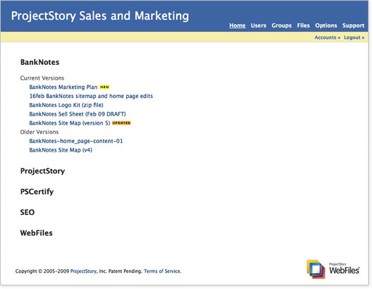Image resolution: width=373 pixels, height=289 pixels.
Task: Expand the WebFiles section heading
Action: point(37,233)
